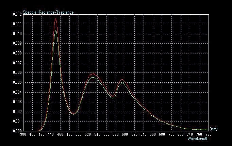This screenshot has width=232, height=146.
Task: Click the 0.011 y-axis value
Action: pos(17,24)
